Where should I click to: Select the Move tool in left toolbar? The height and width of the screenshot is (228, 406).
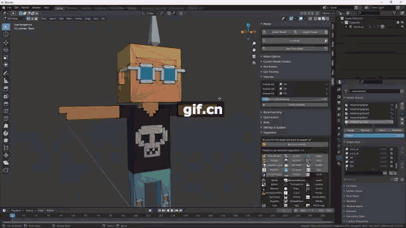[x=6, y=42]
